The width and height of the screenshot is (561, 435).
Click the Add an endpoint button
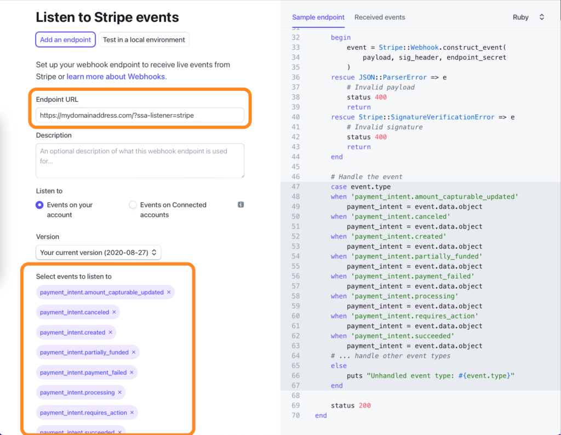tap(65, 39)
